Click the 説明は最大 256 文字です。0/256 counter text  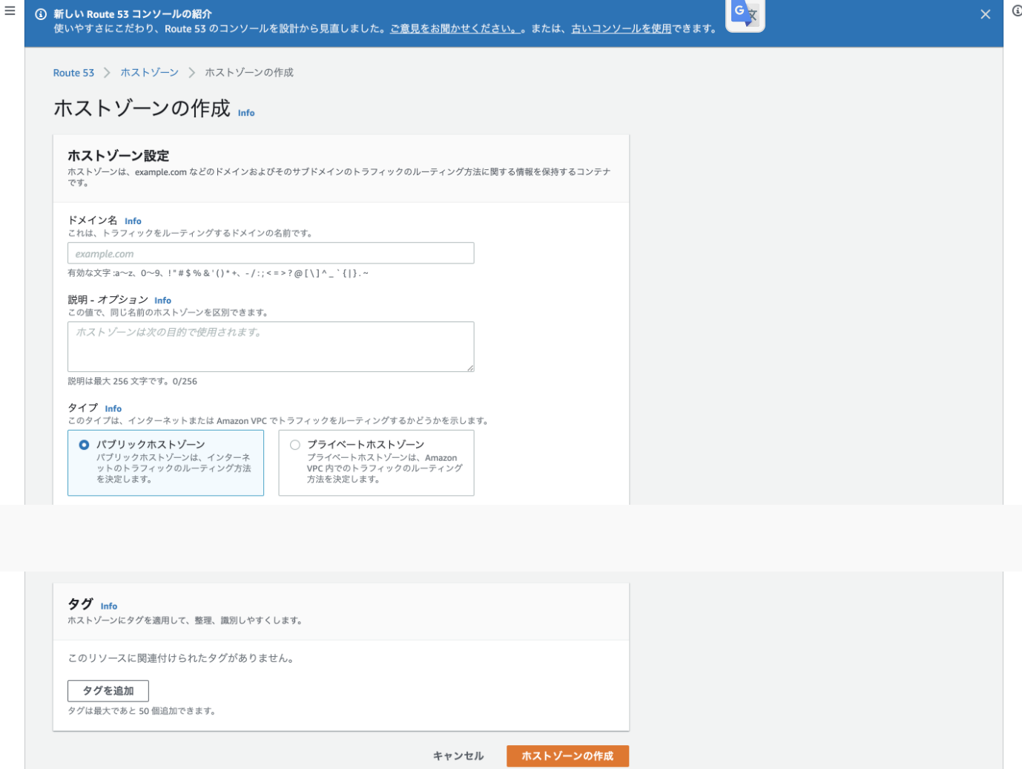(x=133, y=382)
